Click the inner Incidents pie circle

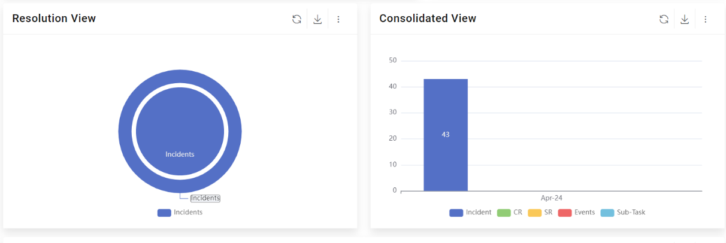(180, 132)
